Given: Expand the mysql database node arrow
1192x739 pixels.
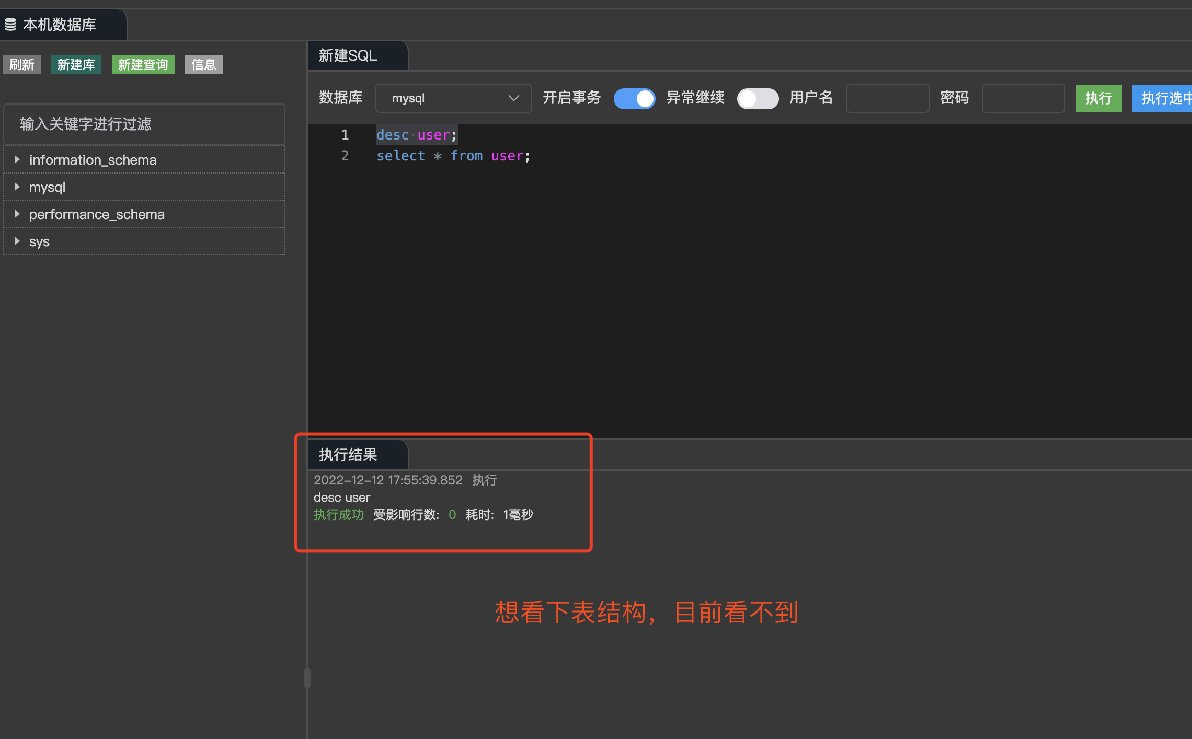Looking at the screenshot, I should click(x=17, y=187).
